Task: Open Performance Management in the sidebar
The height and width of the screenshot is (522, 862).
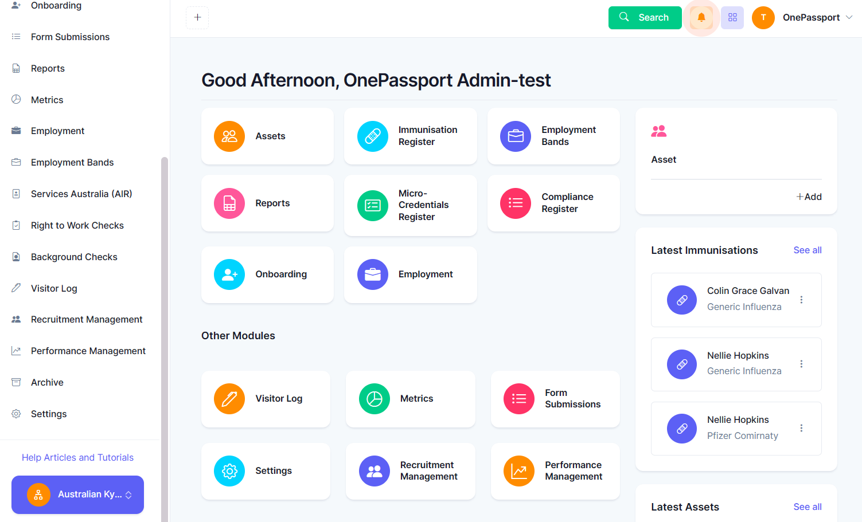Action: tap(88, 351)
